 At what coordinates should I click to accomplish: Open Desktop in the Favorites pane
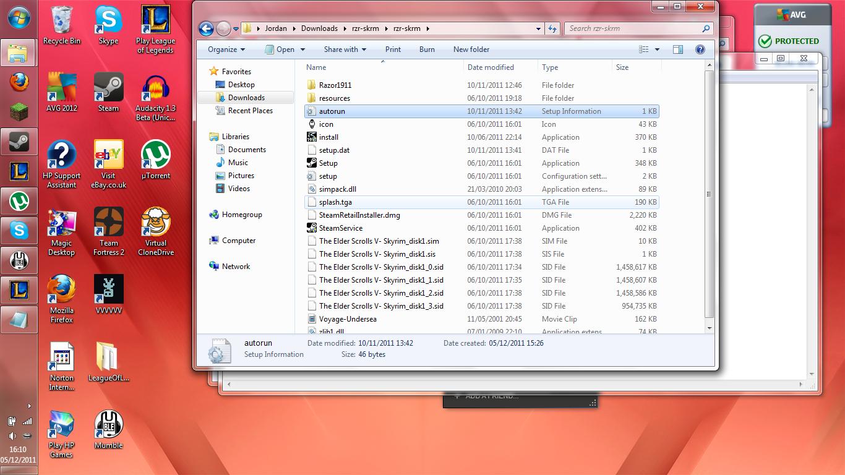pos(241,85)
